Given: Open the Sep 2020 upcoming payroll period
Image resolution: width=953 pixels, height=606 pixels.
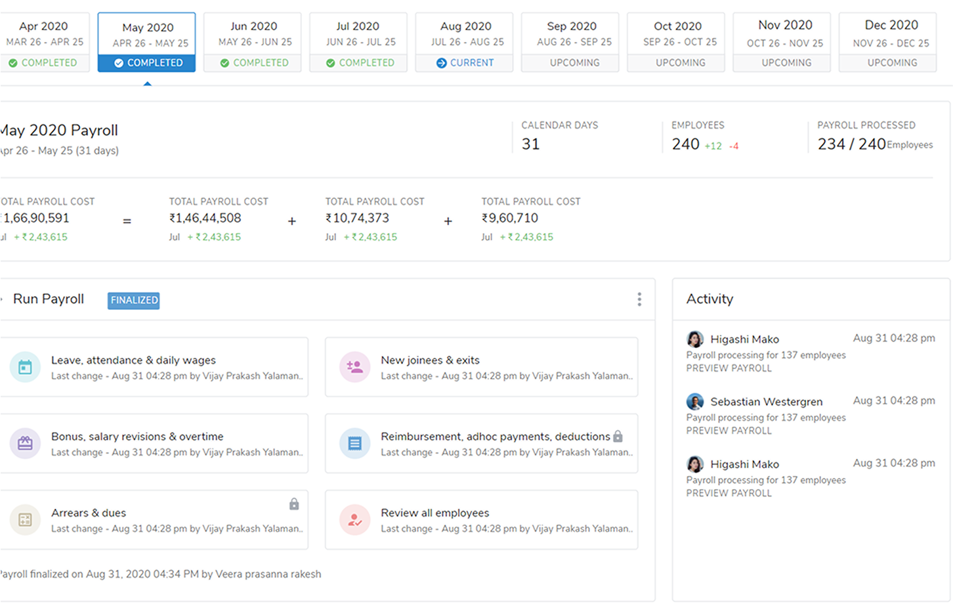Looking at the screenshot, I should pos(570,42).
